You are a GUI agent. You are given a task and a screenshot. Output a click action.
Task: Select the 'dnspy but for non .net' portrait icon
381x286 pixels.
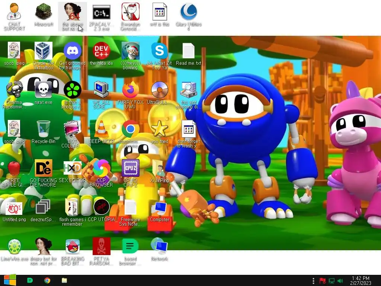pos(44,247)
